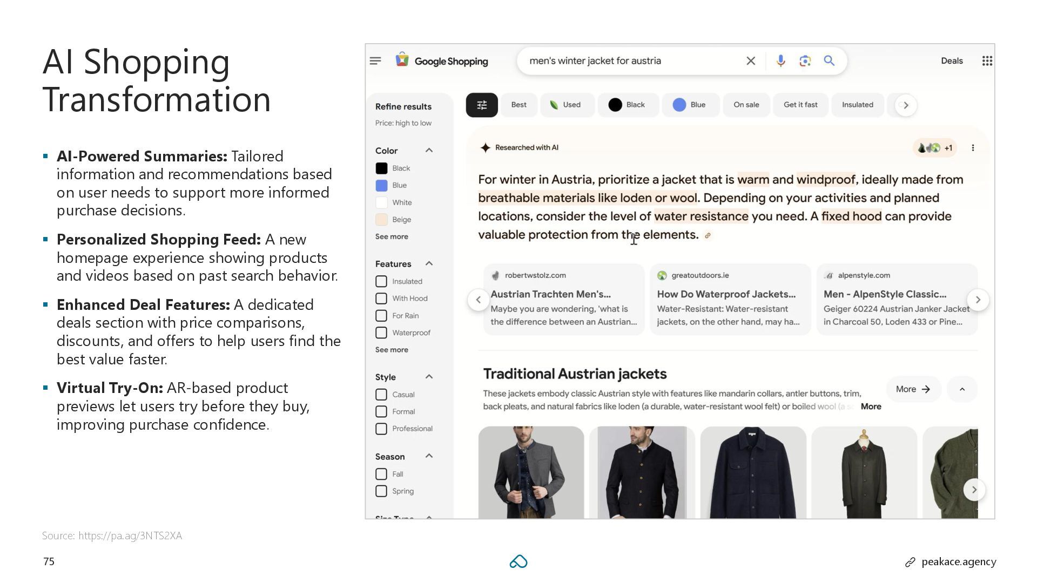Image resolution: width=1037 pixels, height=583 pixels.
Task: Collapse the Traditional Austrian jackets section
Action: [962, 389]
